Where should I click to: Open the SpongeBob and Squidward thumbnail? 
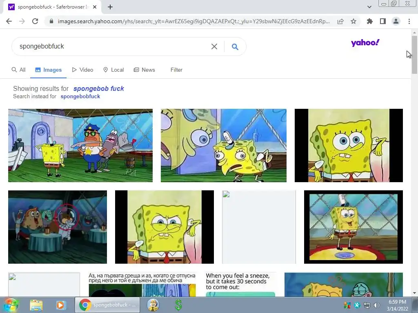pos(344,284)
